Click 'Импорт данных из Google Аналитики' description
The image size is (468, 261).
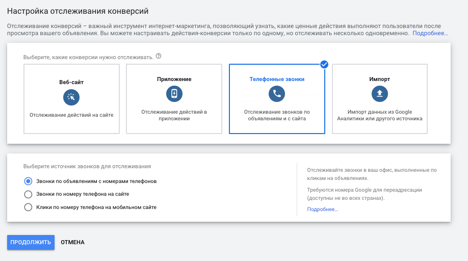point(380,115)
